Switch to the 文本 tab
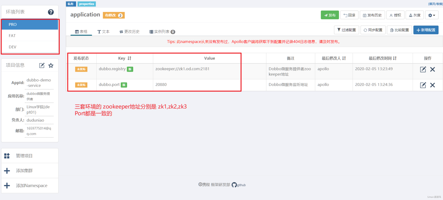 tap(104, 31)
